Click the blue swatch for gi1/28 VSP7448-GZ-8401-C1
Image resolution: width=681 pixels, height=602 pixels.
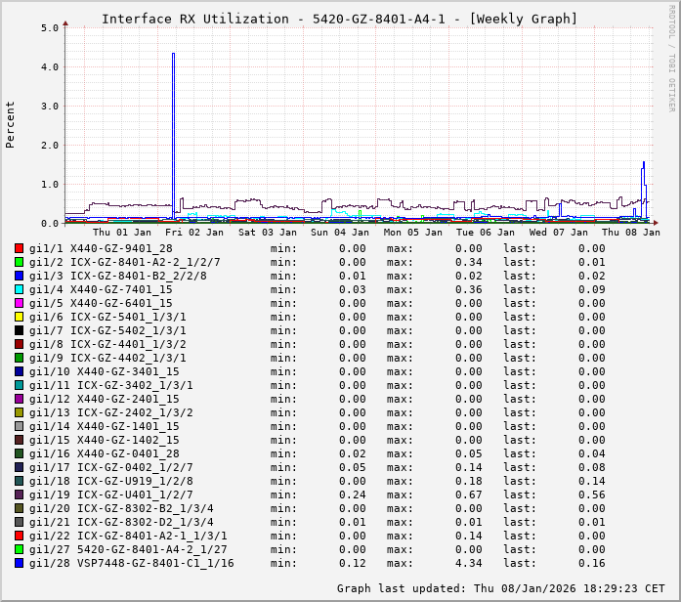coord(20,563)
